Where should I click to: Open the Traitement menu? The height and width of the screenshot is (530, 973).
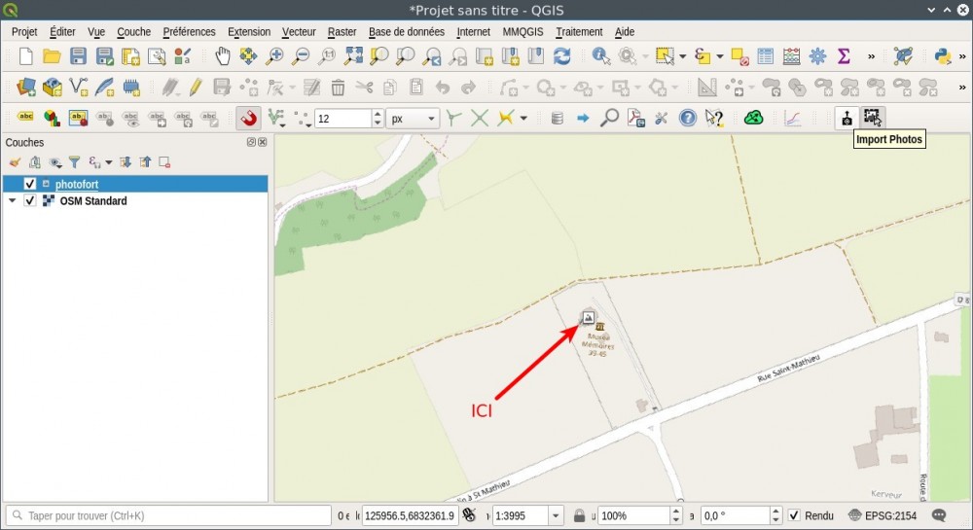coord(579,32)
